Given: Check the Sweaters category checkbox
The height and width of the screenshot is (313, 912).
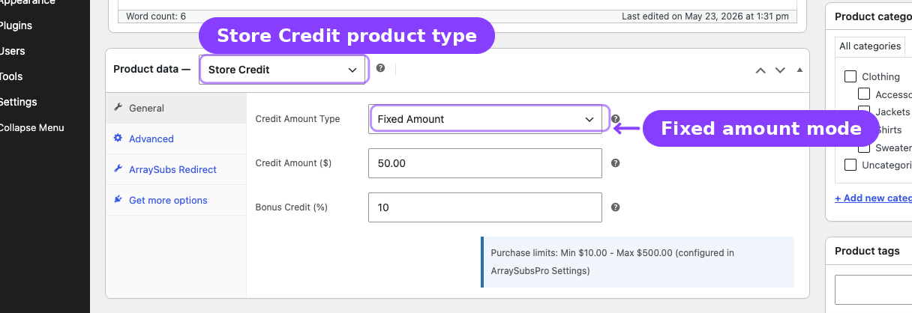Looking at the screenshot, I should click(x=864, y=148).
